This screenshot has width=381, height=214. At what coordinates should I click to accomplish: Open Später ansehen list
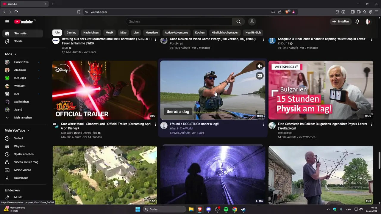[23, 154]
